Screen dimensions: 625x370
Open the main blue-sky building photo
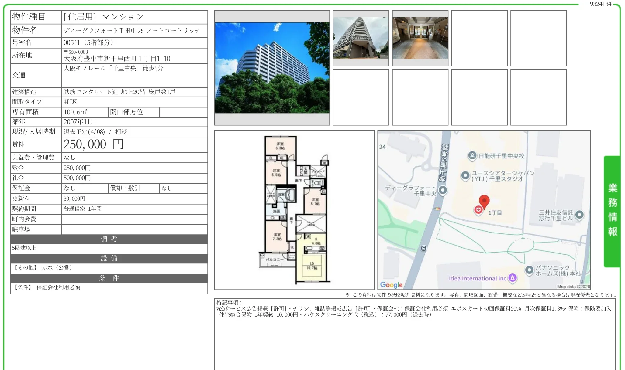(x=272, y=68)
